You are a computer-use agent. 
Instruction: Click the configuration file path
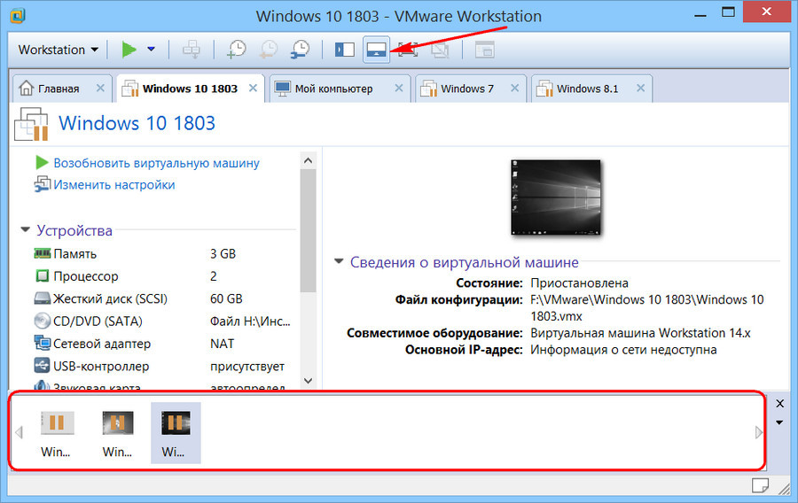[647, 308]
